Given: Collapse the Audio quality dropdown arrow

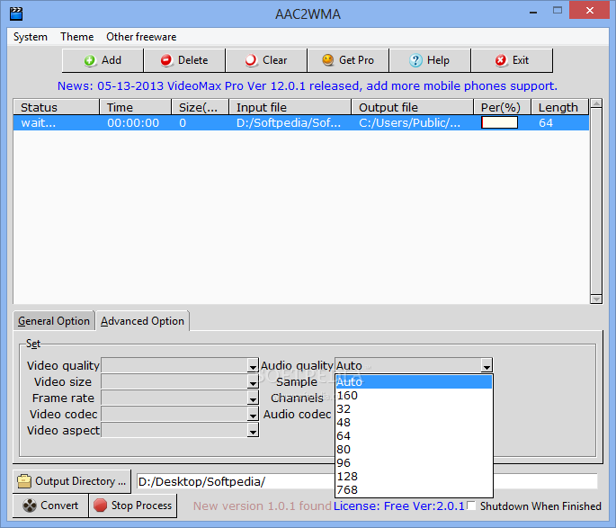Looking at the screenshot, I should click(487, 366).
